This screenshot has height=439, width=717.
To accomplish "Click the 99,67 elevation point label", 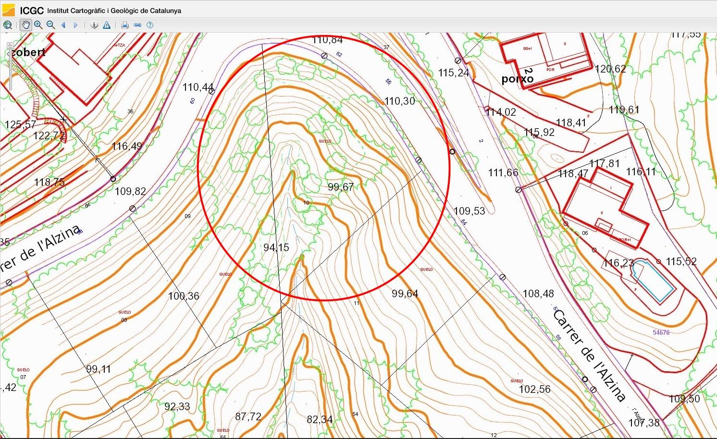I will [x=340, y=187].
